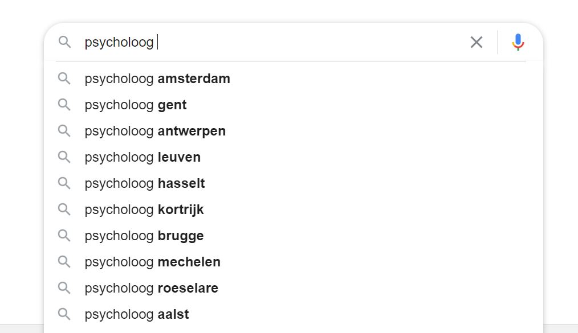Screen dimensions: 578x333
Task: Choose the 'psycholoog hasselt' suggestion
Action: click(145, 183)
